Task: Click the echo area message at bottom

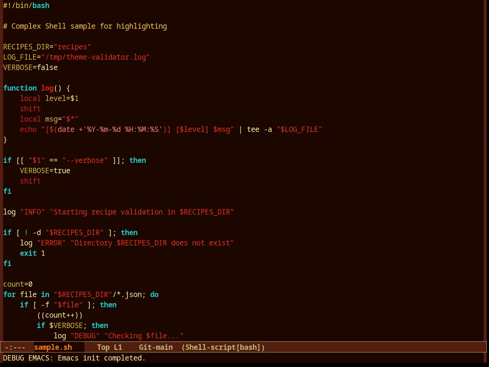Action: point(74,358)
